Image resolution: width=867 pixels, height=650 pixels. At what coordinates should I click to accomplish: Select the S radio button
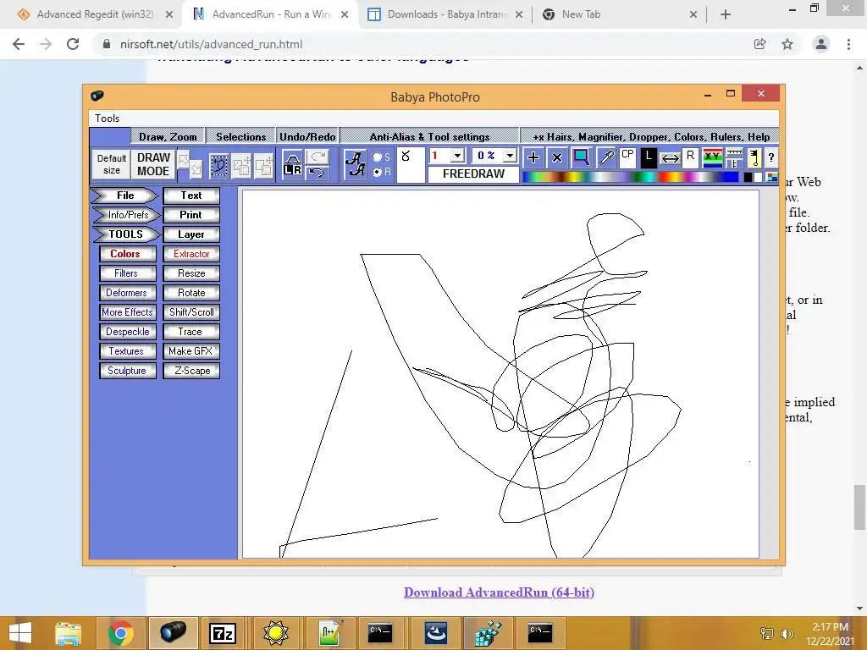click(378, 157)
